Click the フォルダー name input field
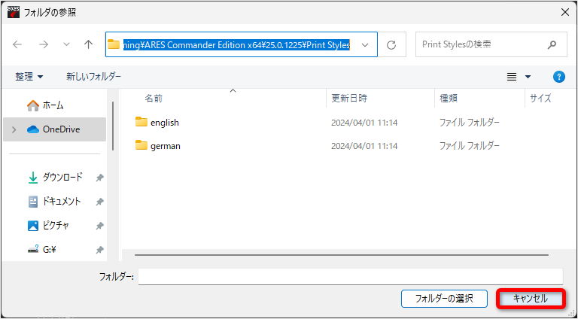Viewport: 578px width, 319px height. 351,276
